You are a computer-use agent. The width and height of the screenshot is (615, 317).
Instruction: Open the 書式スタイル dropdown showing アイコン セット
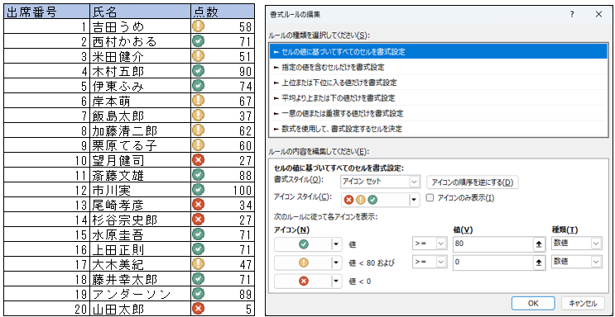click(381, 182)
